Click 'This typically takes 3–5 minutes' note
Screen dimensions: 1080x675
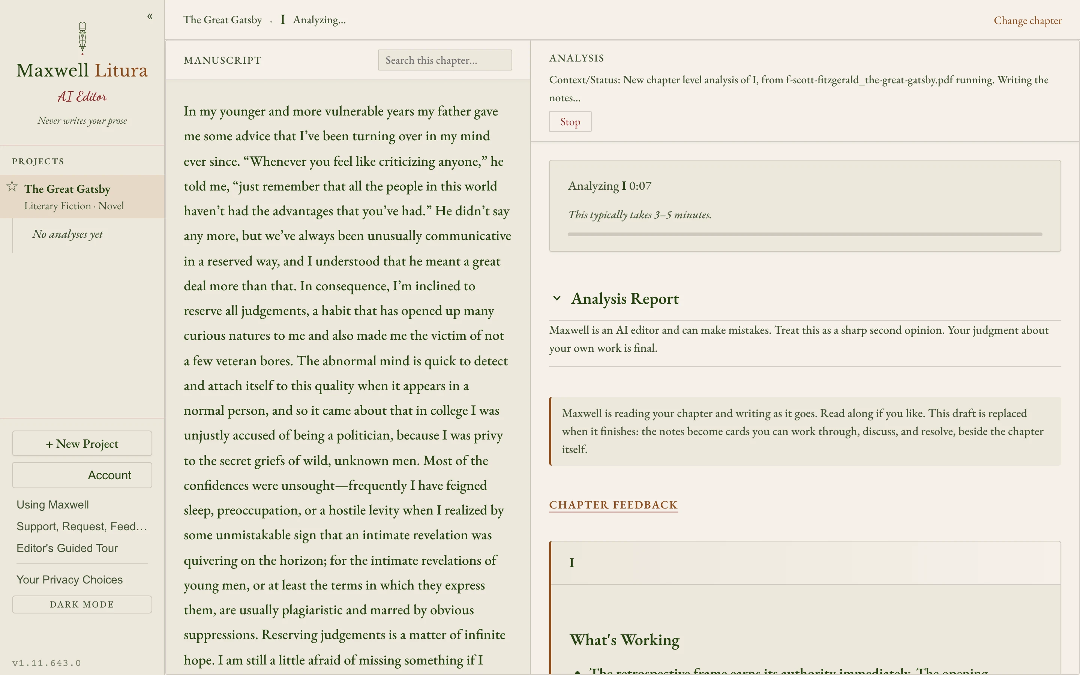click(639, 215)
